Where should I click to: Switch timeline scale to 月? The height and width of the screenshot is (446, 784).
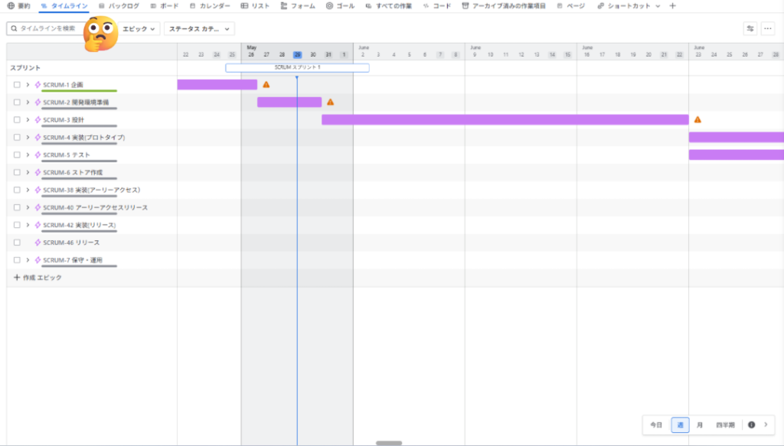[700, 425]
